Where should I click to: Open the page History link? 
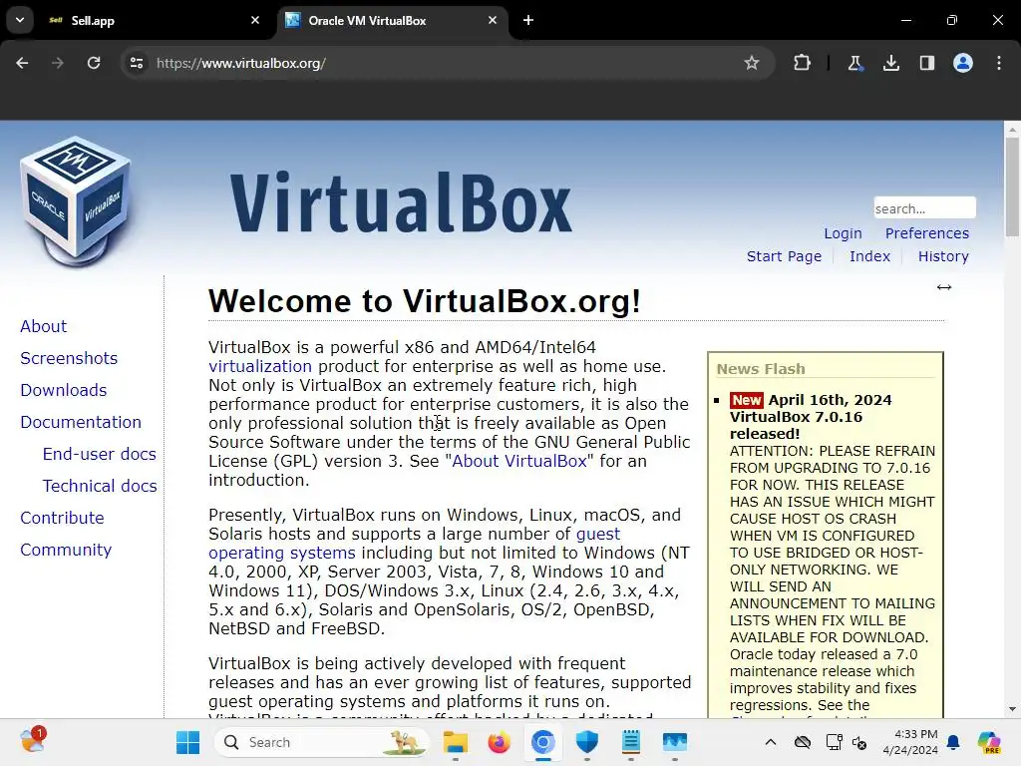coord(943,256)
